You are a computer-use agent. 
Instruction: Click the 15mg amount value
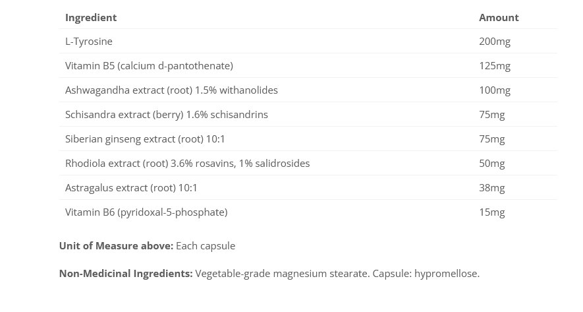(x=491, y=212)
